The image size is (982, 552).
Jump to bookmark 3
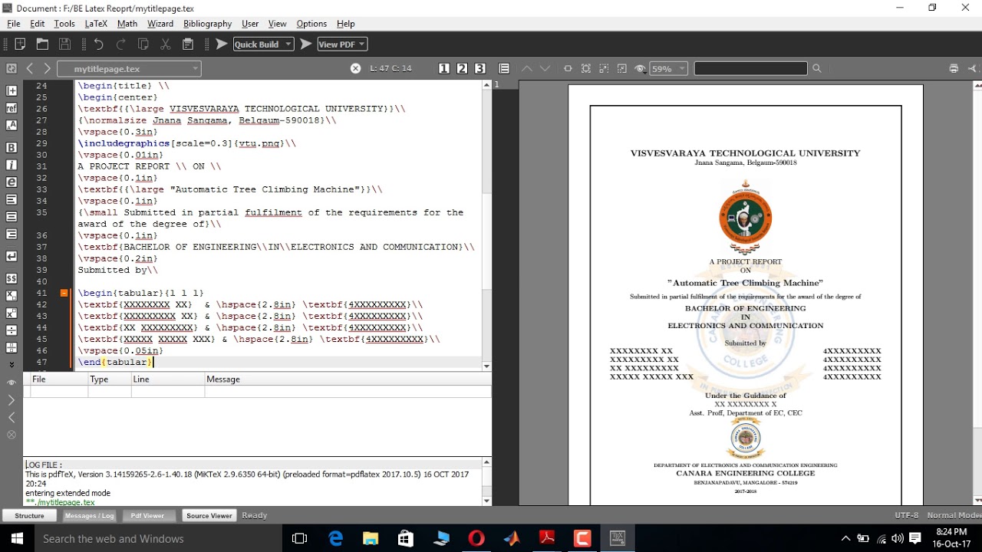point(480,68)
